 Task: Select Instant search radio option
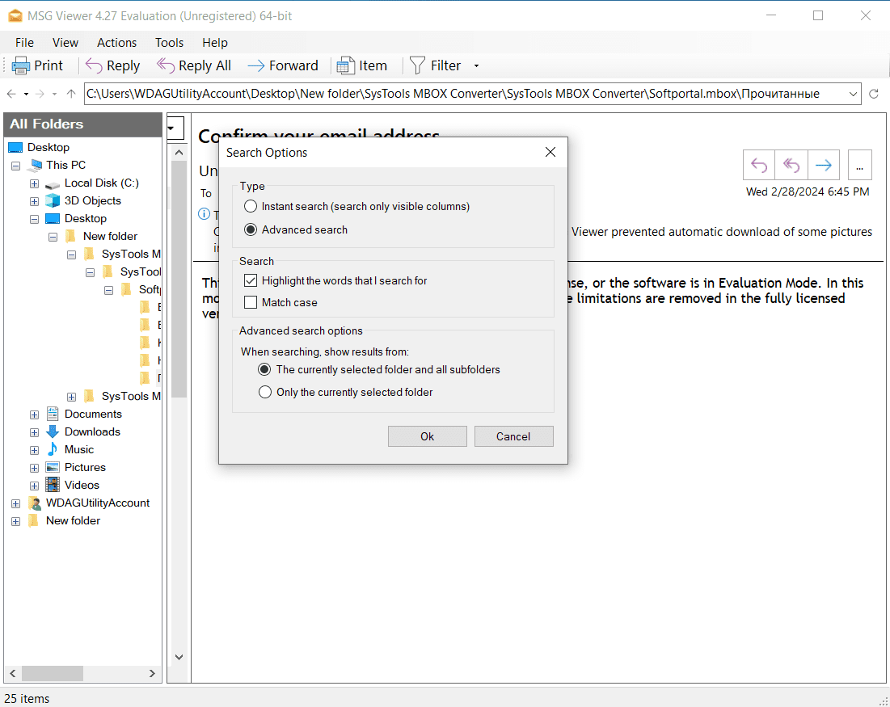tap(251, 207)
